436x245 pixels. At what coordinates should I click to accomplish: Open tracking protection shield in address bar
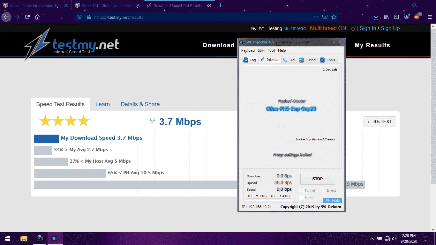[80, 17]
